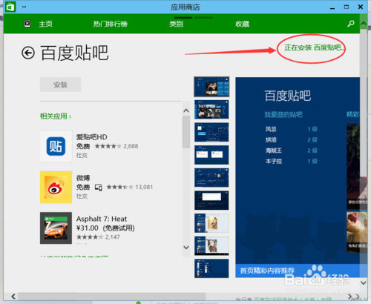Open the 微博 app icon
The width and height of the screenshot is (371, 304).
point(56,187)
